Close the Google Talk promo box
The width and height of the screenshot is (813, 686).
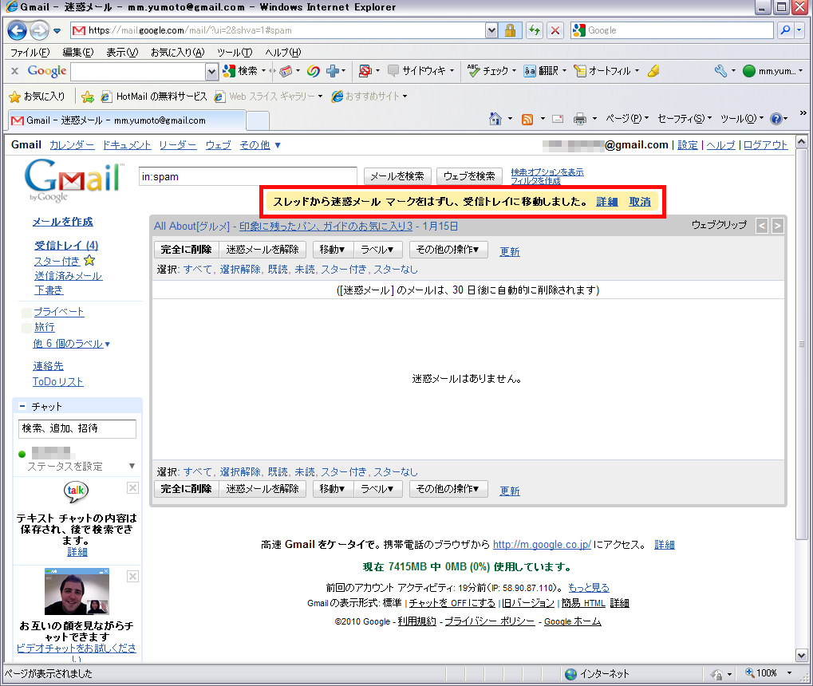click(132, 488)
